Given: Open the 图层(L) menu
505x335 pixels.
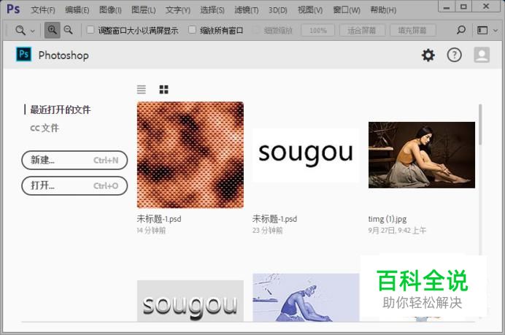Looking at the screenshot, I should click(x=143, y=10).
